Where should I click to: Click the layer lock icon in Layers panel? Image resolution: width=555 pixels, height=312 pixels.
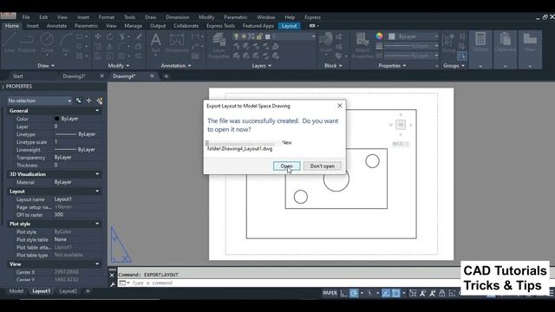[x=259, y=36]
